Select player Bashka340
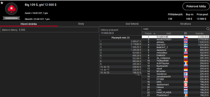Image resolution: width=210 pixels, height=97 pixels. [x=175, y=66]
